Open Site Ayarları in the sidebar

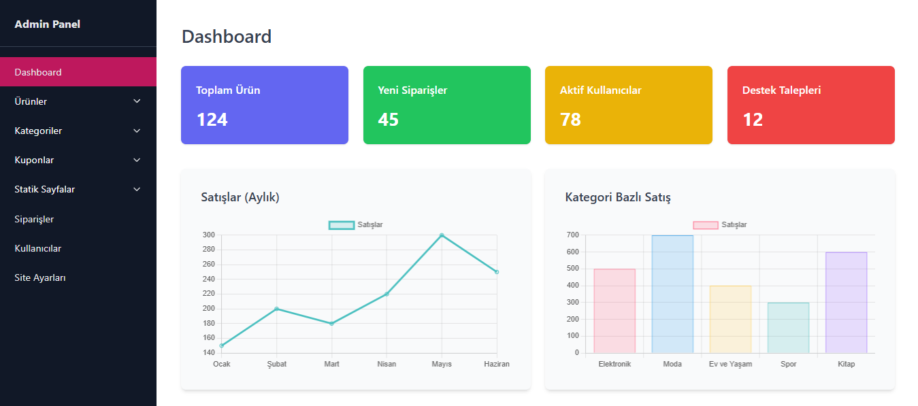40,277
